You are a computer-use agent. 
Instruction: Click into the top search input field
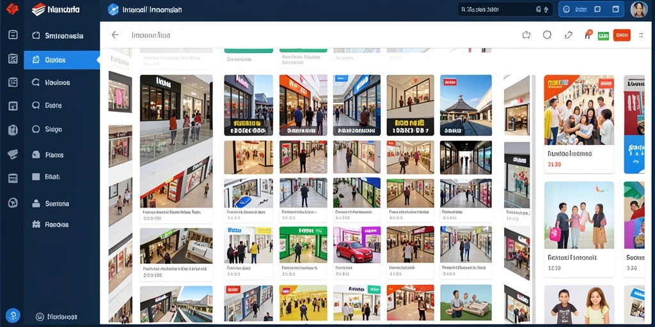tap(505, 9)
